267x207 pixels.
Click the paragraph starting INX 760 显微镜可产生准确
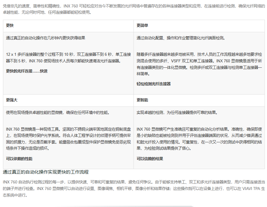tap(199, 139)
